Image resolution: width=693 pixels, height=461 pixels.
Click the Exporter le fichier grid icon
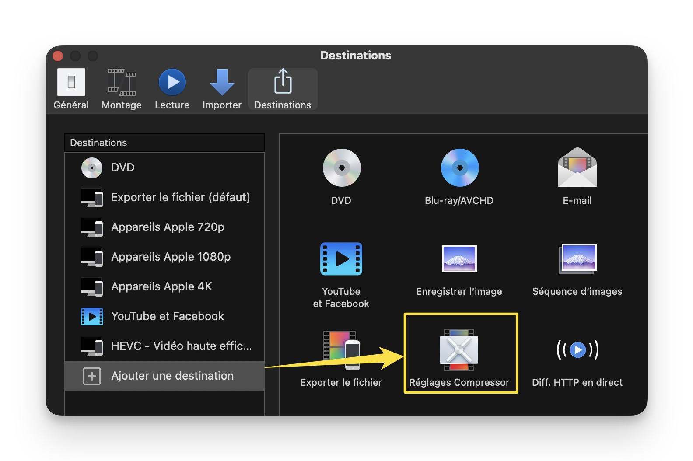(x=341, y=350)
